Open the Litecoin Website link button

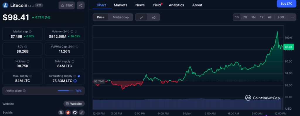[x=74, y=104]
